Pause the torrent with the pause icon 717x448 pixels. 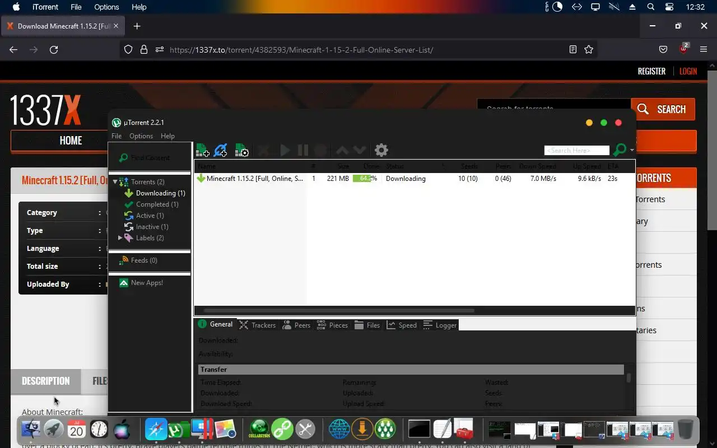click(303, 150)
